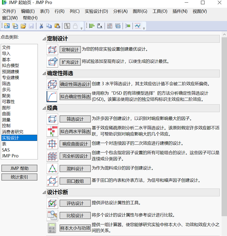This screenshot has width=227, height=236.
Task: Open the 图形(G) menu
Action: click(x=140, y=11)
